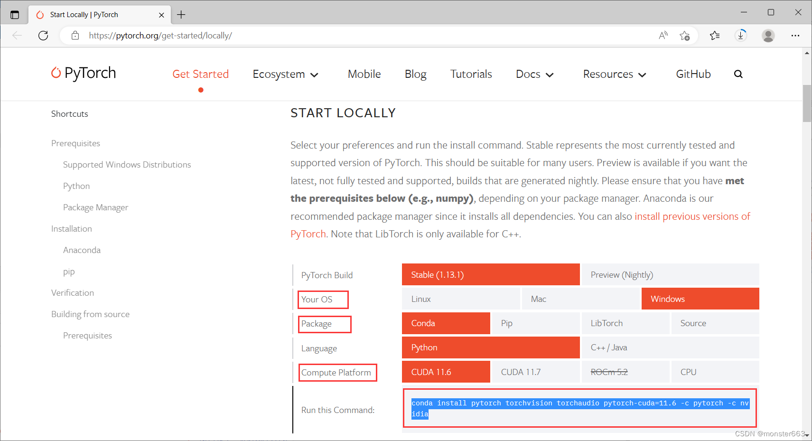Image resolution: width=812 pixels, height=441 pixels.
Task: Select ROCm 5.2 compute platform
Action: [625, 372]
